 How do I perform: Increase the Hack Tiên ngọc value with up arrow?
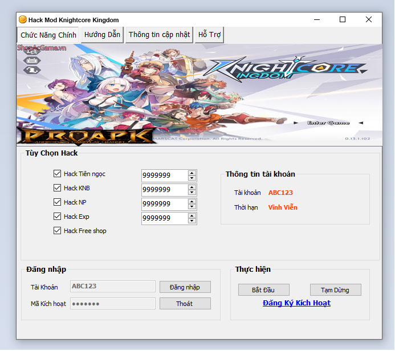click(x=192, y=173)
